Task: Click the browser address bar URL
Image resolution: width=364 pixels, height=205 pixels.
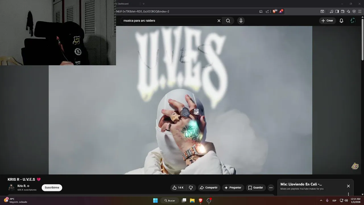Action: point(142,11)
